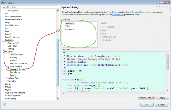Toggle the Bold checkbox
This screenshot has width=171, height=110.
click(x=101, y=30)
